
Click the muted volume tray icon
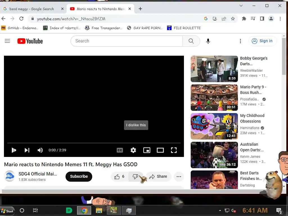point(234,210)
